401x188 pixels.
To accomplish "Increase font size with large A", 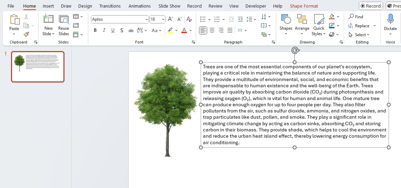I will 170,19.
